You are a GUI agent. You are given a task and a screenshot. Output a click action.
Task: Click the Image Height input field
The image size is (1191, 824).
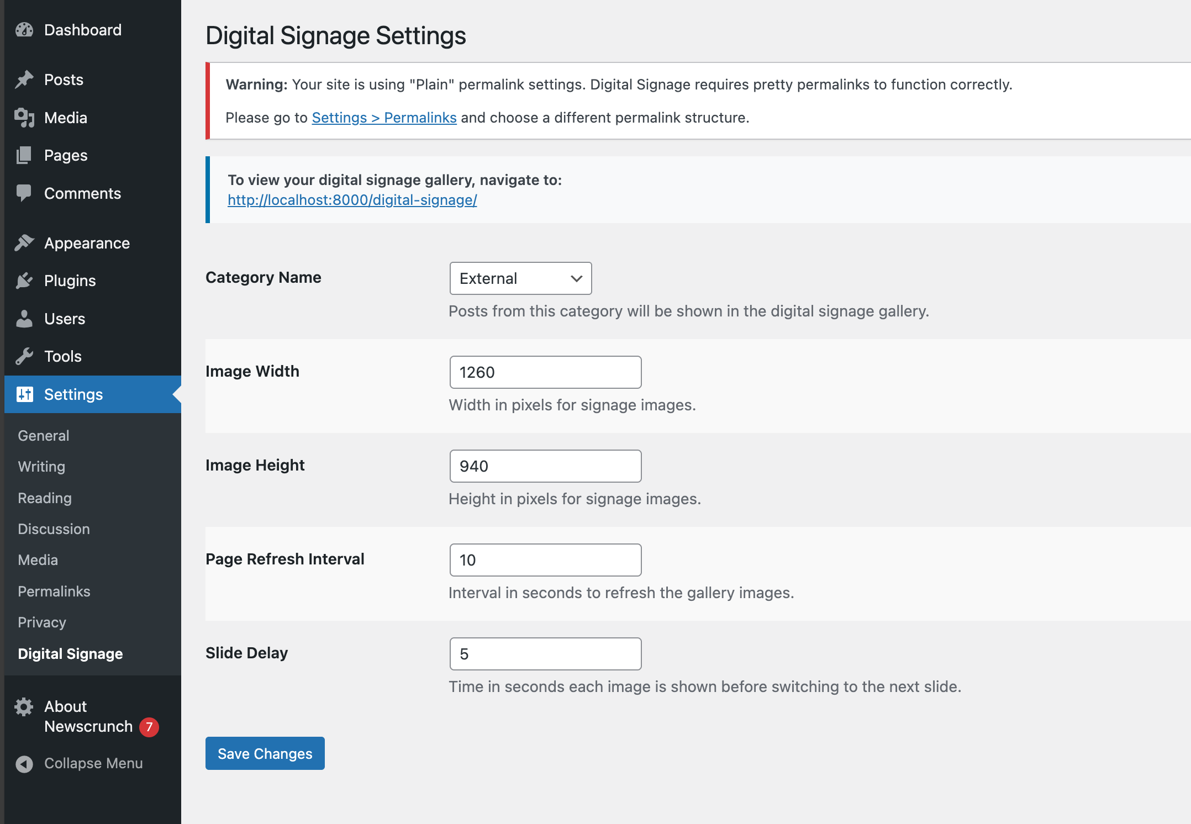(546, 466)
